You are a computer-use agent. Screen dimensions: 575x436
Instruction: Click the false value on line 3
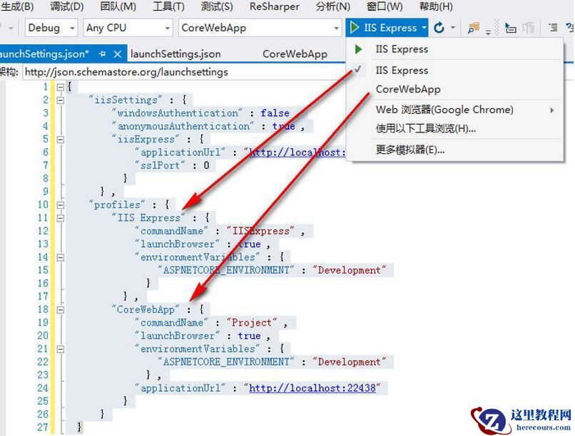click(x=275, y=113)
